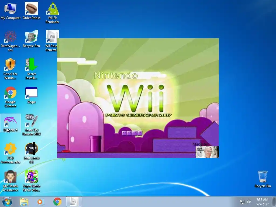The height and width of the screenshot is (207, 276).
Task: Click the Show Desktop strip beside the clock
Action: point(274,202)
